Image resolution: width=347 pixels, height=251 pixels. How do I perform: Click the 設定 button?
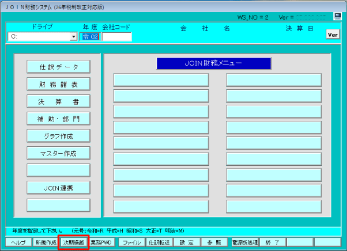(x=187, y=242)
